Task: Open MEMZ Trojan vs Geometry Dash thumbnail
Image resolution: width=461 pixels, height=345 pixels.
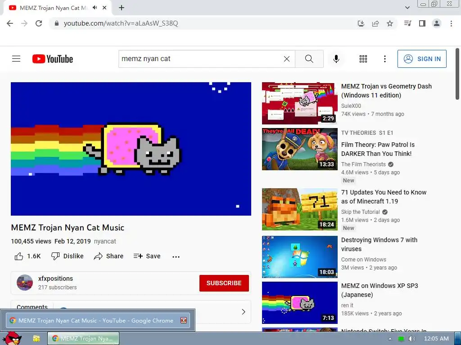Action: pos(299,103)
